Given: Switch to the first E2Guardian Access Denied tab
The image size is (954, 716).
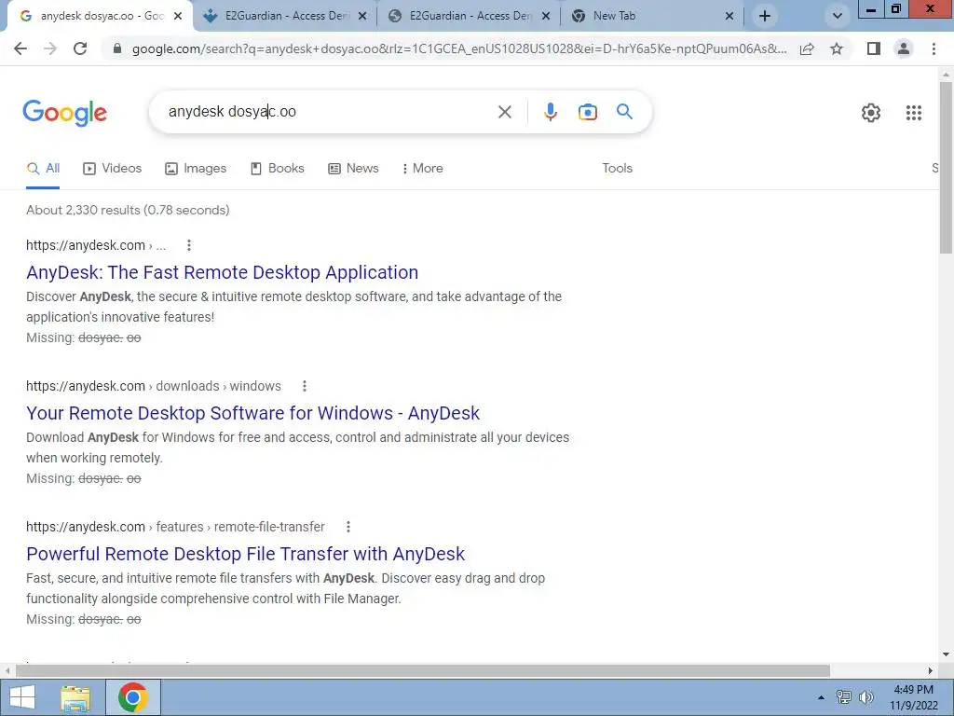Looking at the screenshot, I should tap(285, 16).
